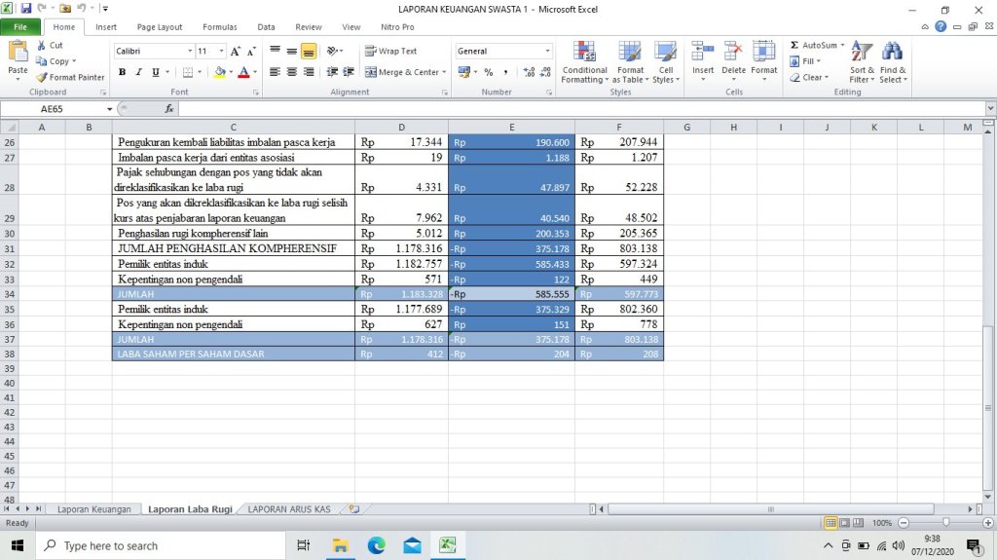
Task: Click the Insert Function fx icon
Action: pyautogui.click(x=169, y=109)
